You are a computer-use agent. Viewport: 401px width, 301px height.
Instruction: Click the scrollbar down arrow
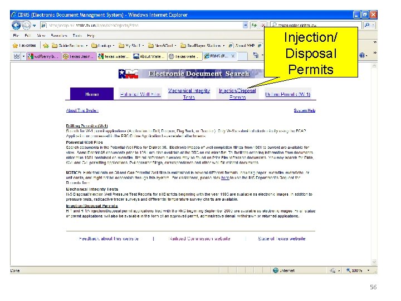(374, 262)
